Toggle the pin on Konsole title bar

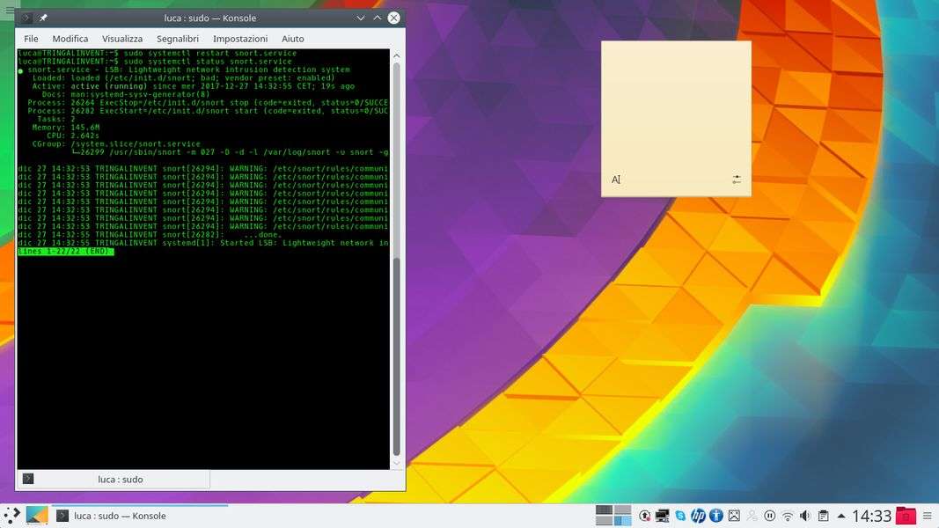pyautogui.click(x=44, y=18)
